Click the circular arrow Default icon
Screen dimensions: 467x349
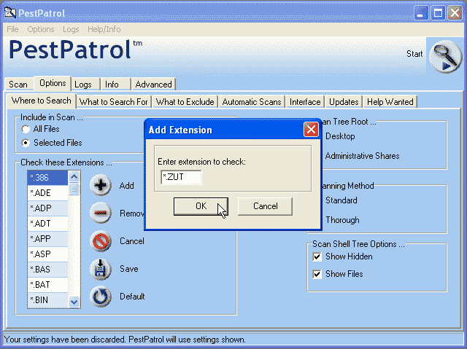coord(101,297)
